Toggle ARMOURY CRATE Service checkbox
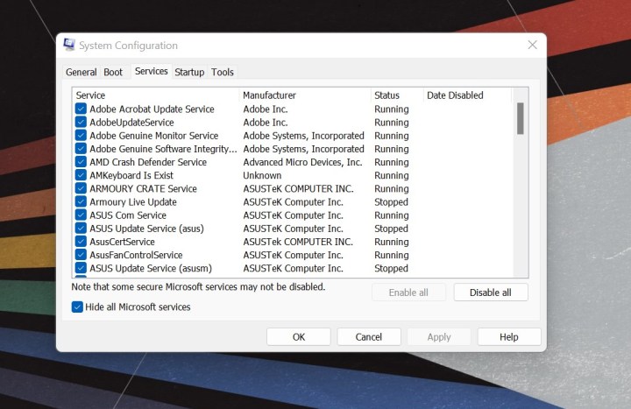 click(x=81, y=188)
